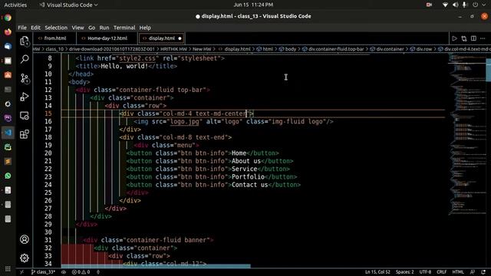The width and height of the screenshot is (491, 276).
Task: Change end of line via CRLF
Action: (442, 272)
